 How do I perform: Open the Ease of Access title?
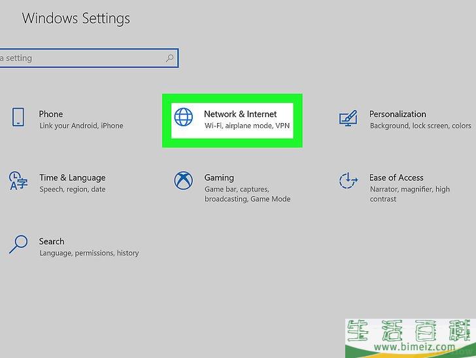point(396,177)
